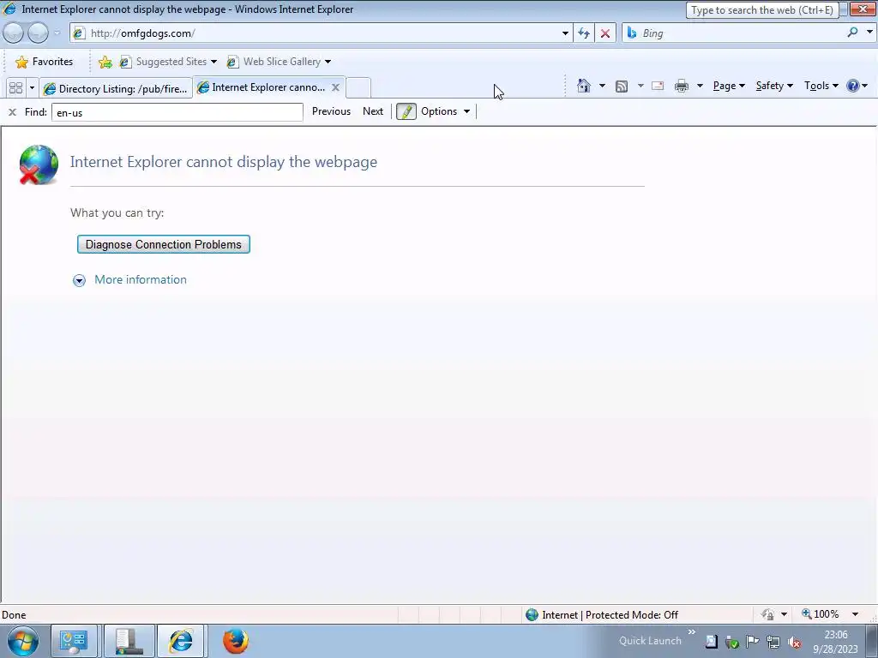Open the Find Options dropdown
878x658 pixels.
(x=445, y=111)
